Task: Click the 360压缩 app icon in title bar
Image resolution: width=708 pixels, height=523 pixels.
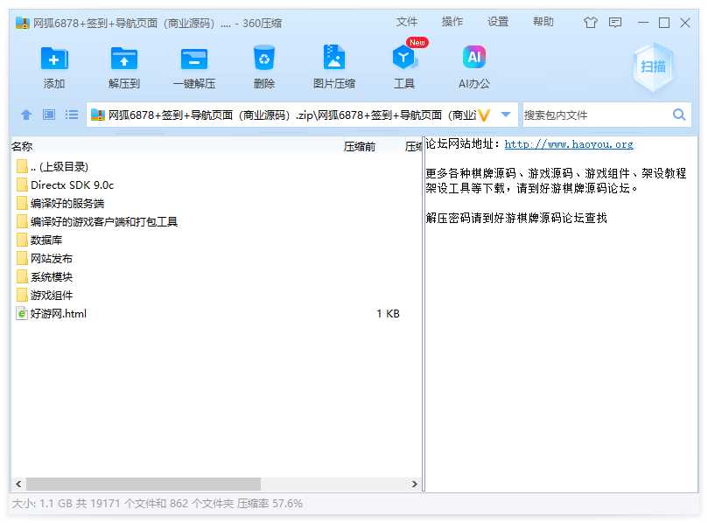Action: 22,23
